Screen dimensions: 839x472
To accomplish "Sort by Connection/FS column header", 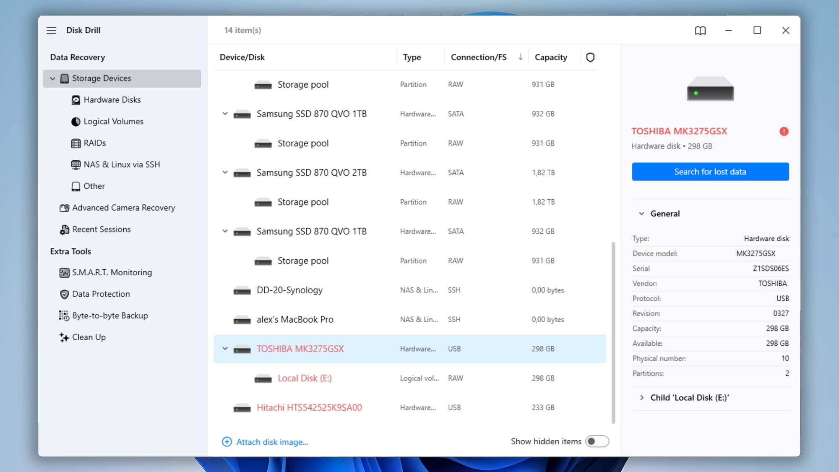I will click(479, 57).
